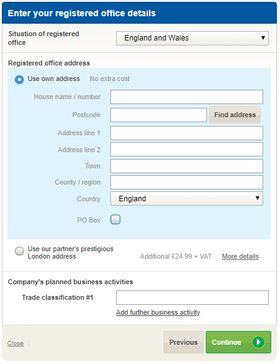
Task: Click the County / region input
Action: coord(186,182)
